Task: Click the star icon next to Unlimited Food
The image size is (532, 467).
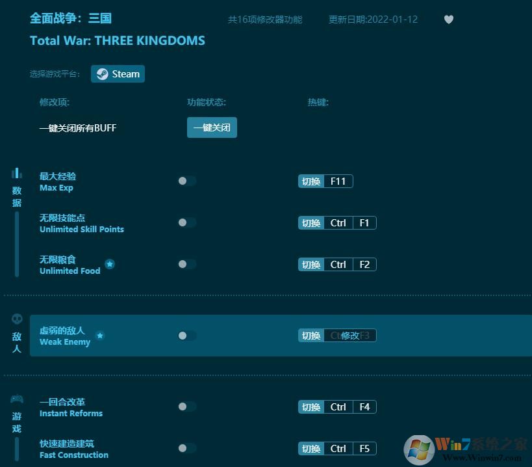Action: tap(110, 265)
